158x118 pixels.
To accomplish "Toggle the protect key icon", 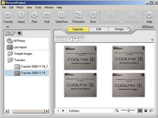I will (76, 38).
